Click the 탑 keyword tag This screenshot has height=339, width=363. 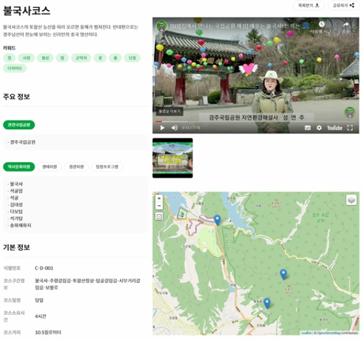click(x=62, y=58)
